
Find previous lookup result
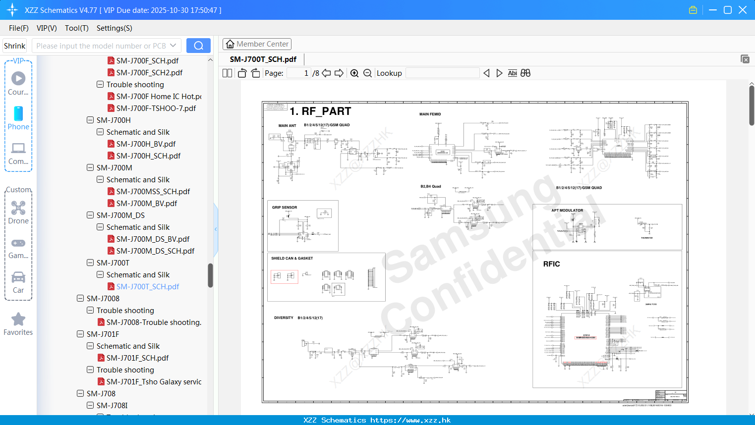tap(486, 73)
